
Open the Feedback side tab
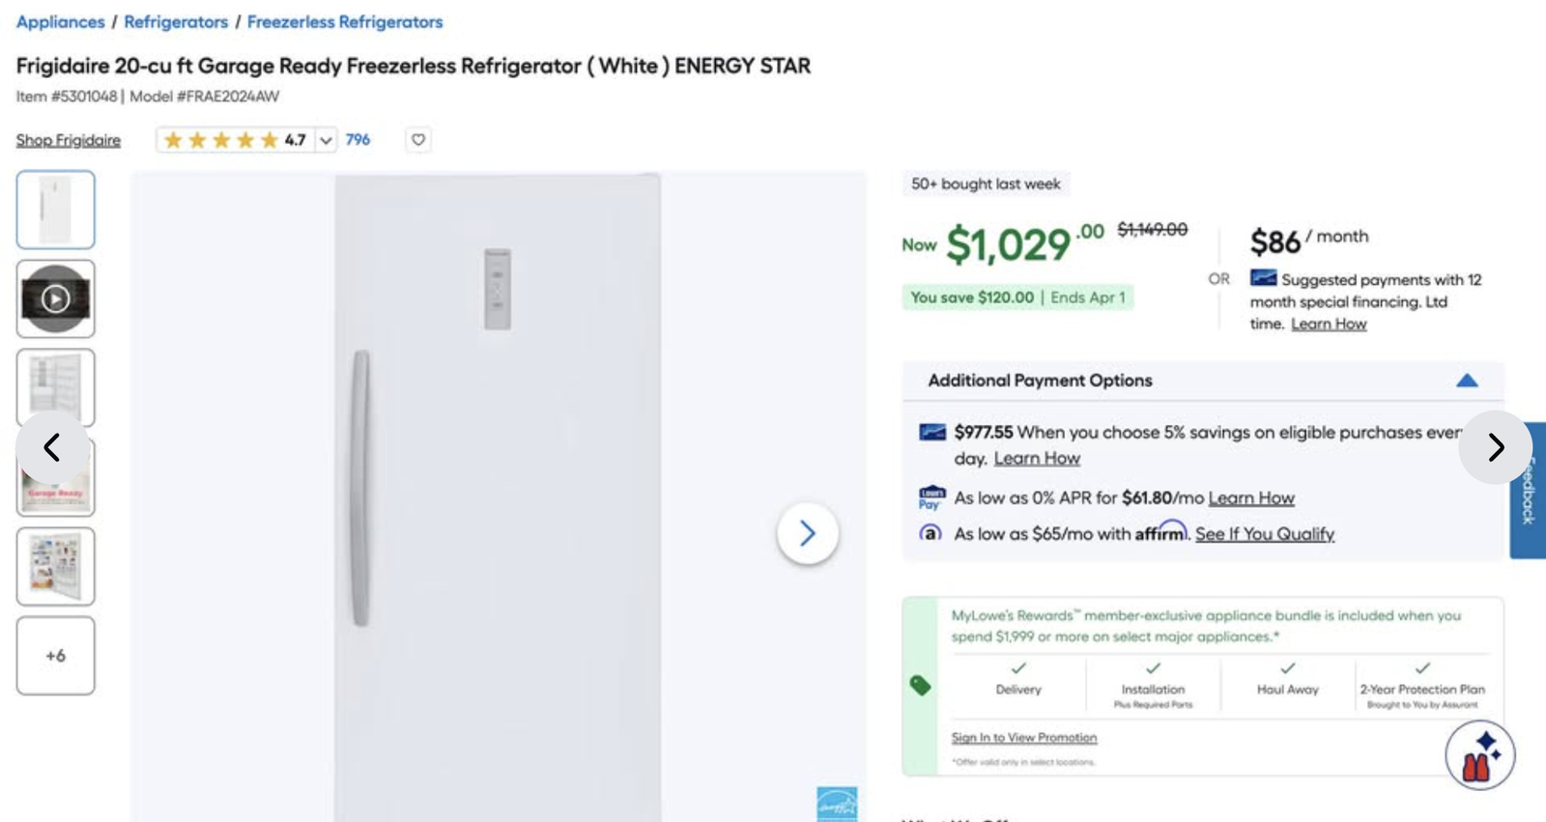1528,490
